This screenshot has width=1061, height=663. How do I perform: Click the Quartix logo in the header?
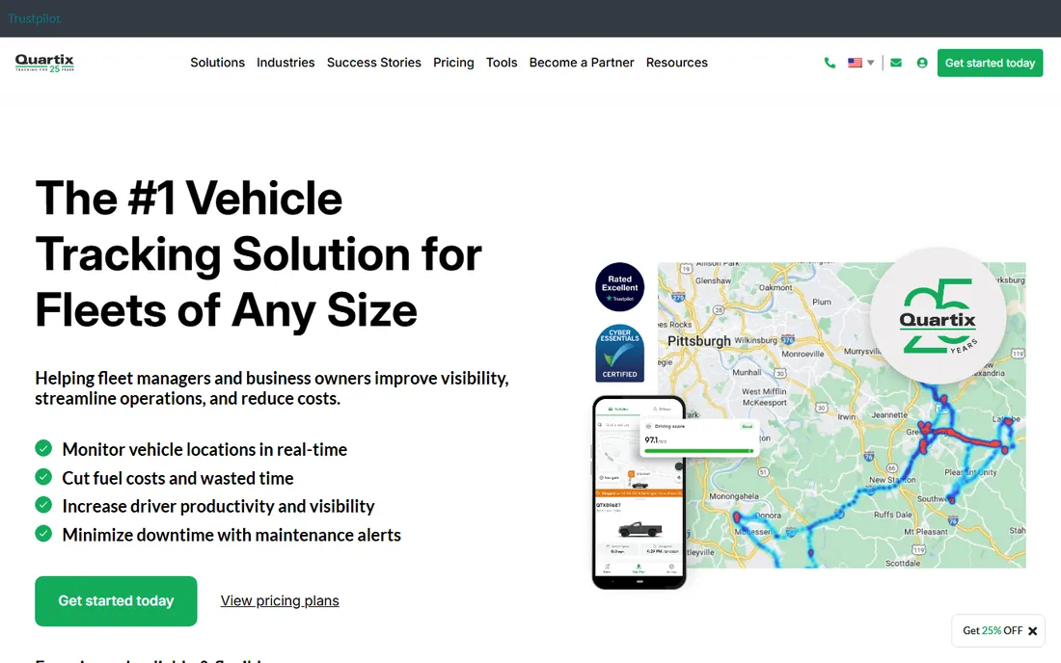(x=44, y=63)
